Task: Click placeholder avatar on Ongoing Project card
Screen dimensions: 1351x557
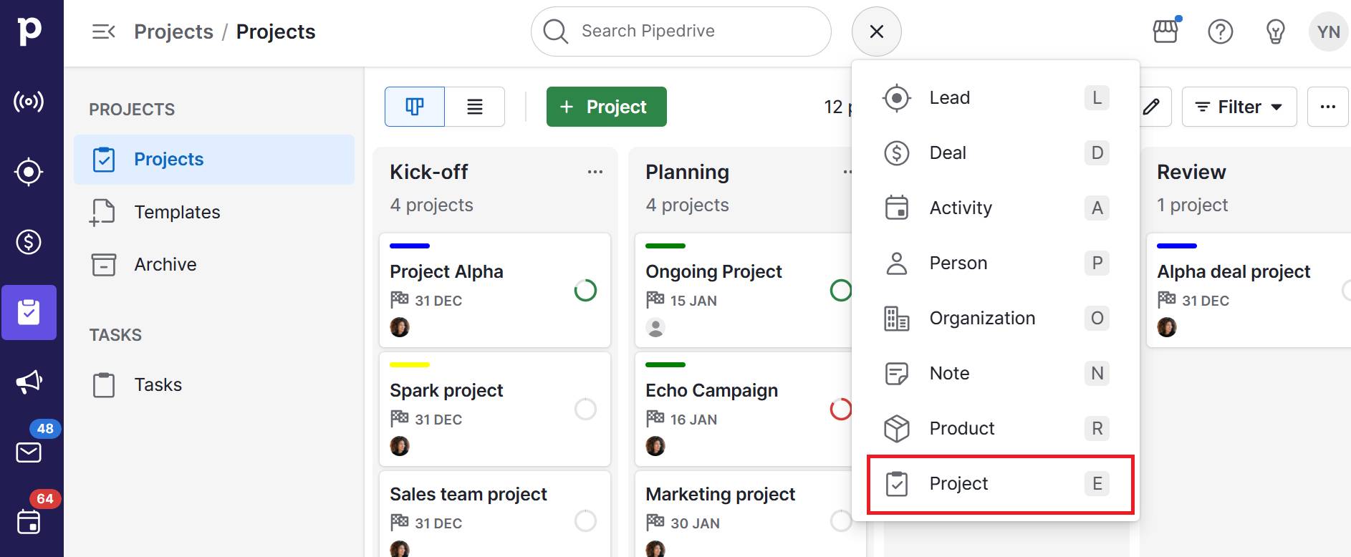Action: tap(655, 327)
